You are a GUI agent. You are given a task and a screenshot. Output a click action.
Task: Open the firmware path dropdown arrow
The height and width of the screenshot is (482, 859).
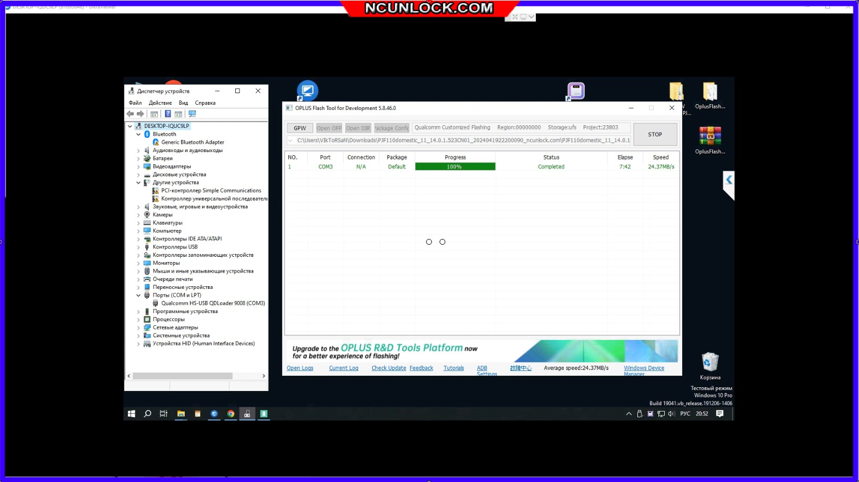click(x=290, y=140)
